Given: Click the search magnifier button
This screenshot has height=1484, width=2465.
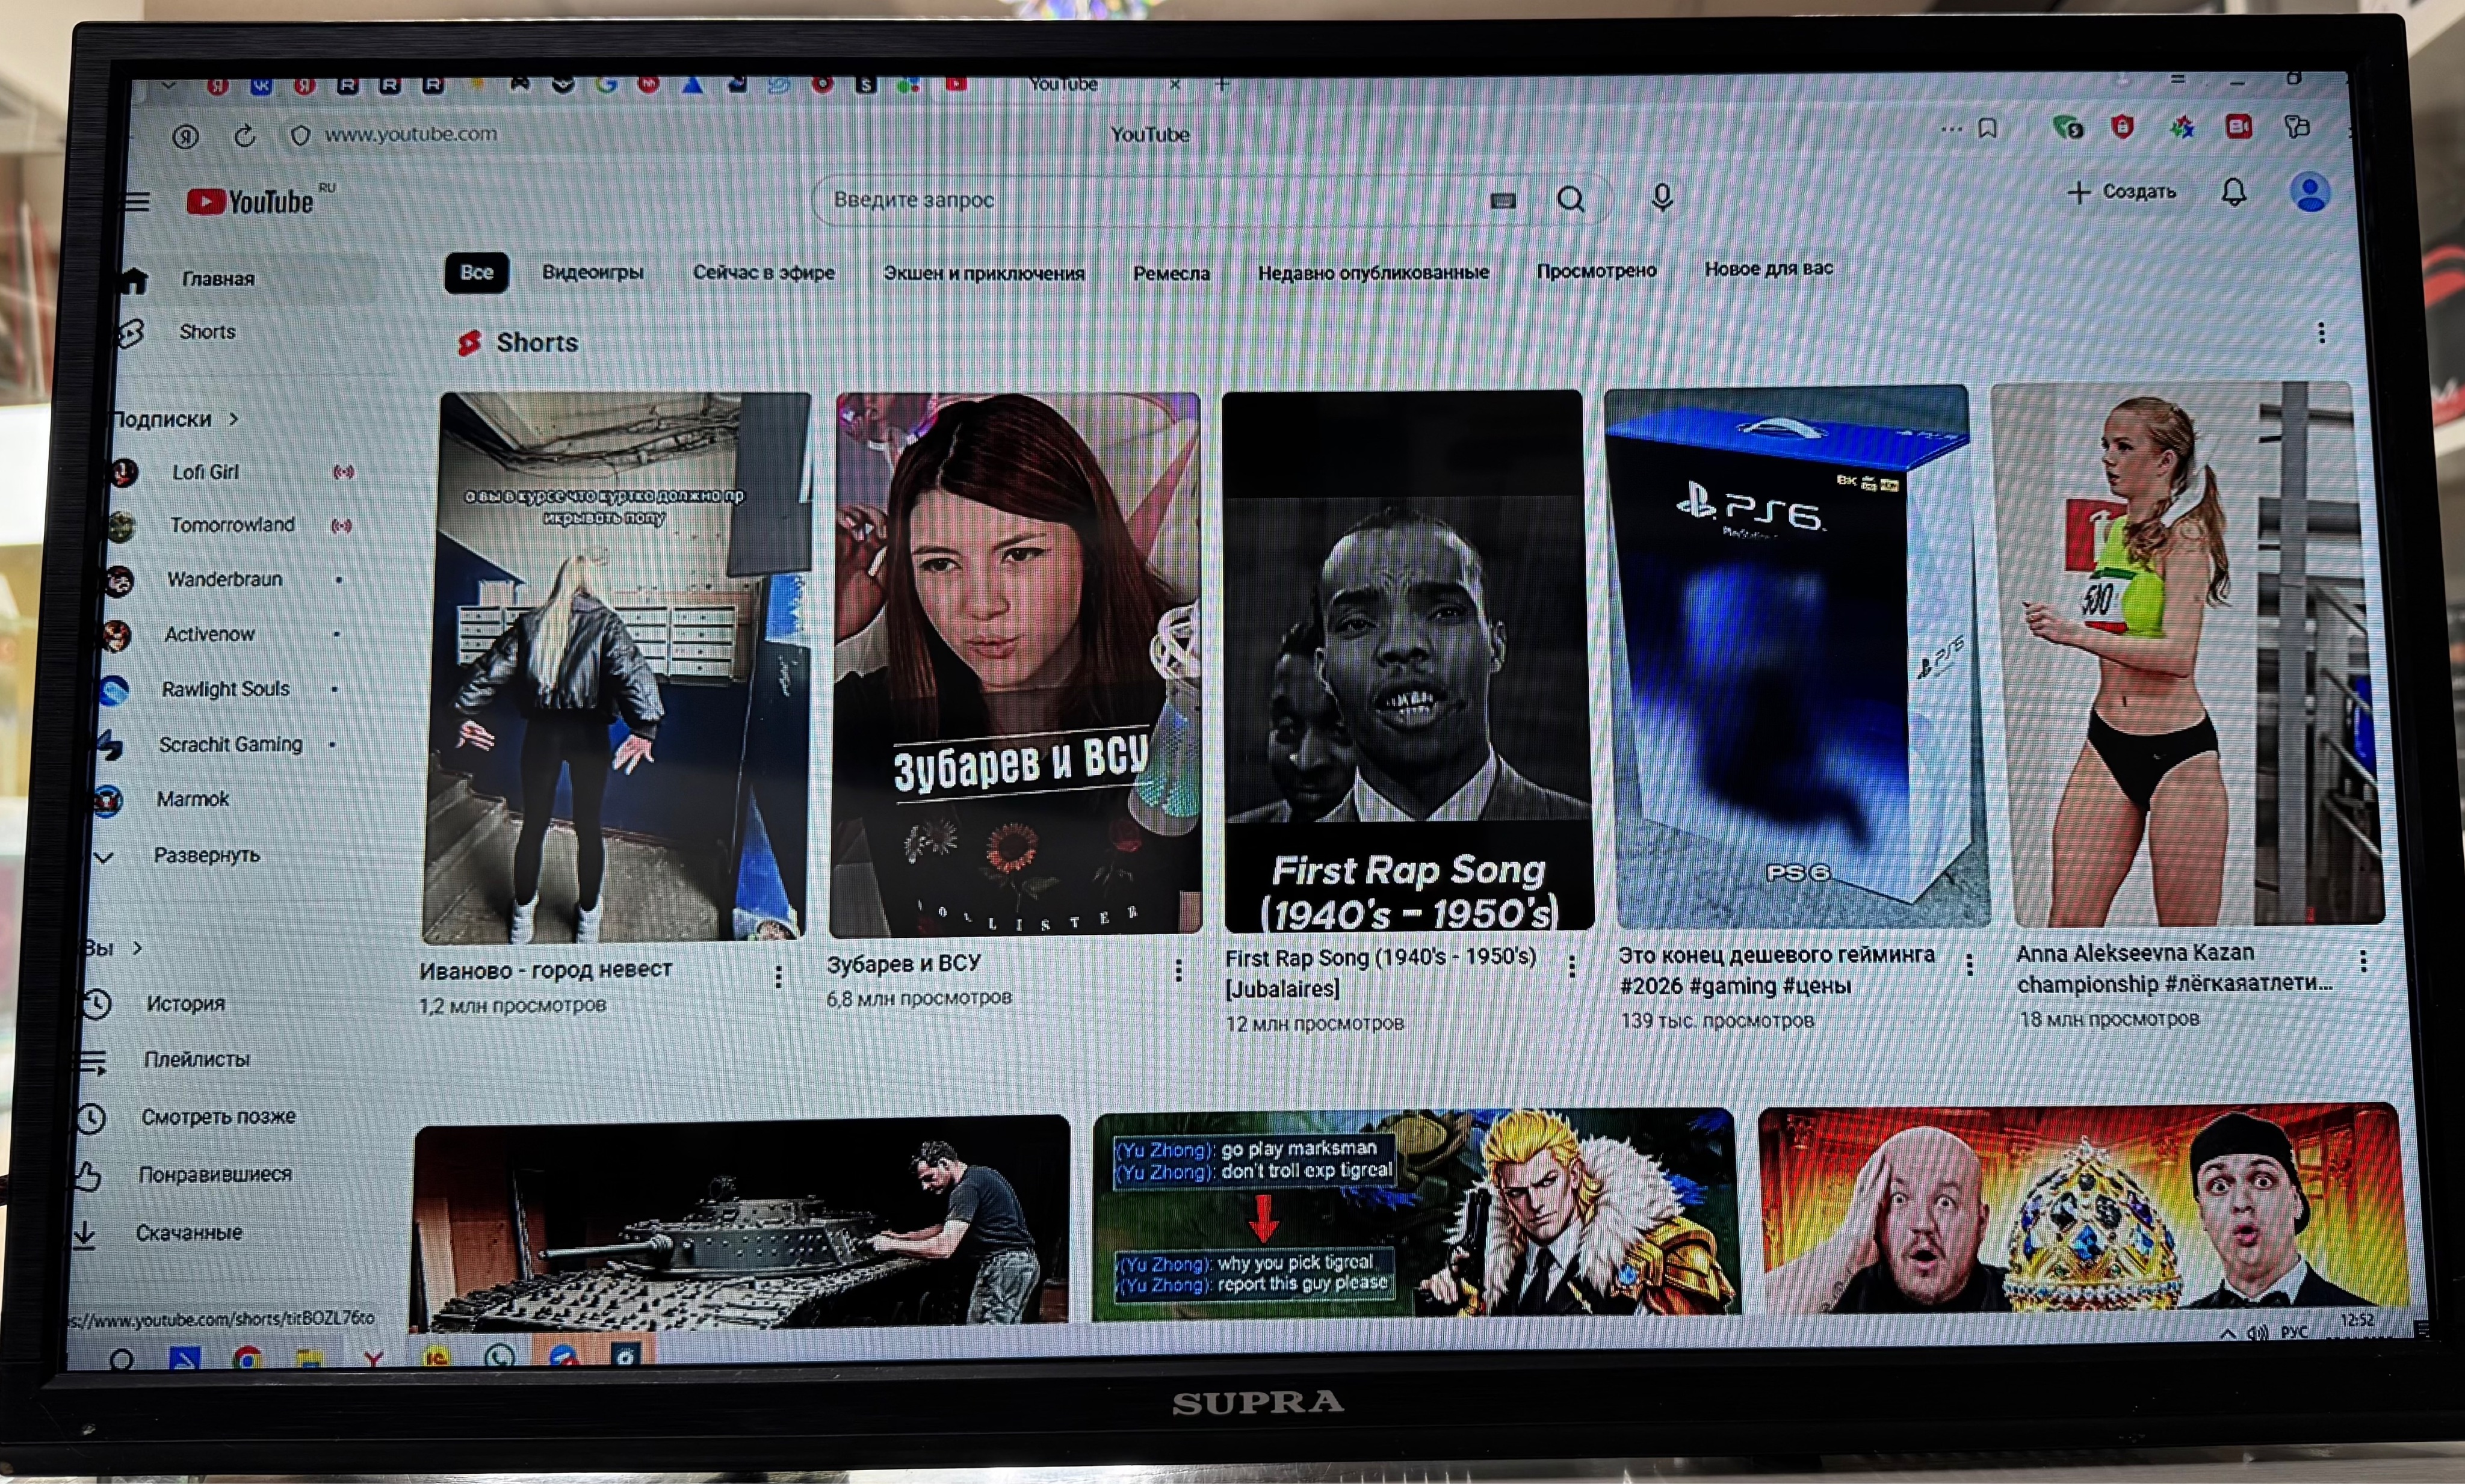Looking at the screenshot, I should coord(1571,199).
